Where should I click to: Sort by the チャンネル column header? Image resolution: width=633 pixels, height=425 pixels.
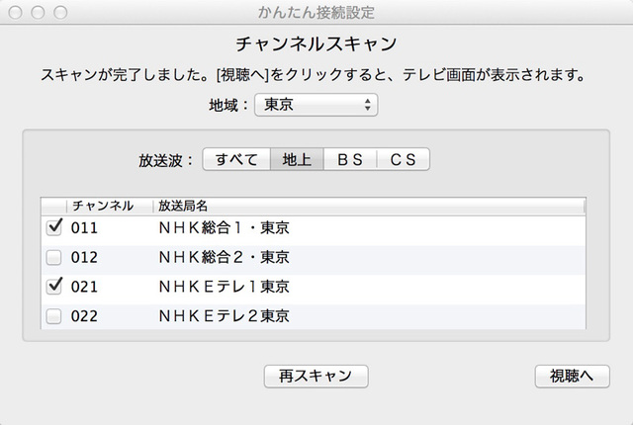109,206
